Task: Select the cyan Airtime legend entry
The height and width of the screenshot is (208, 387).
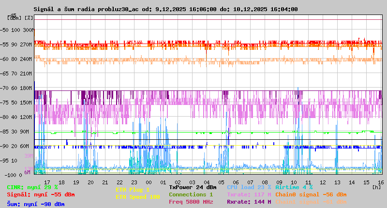Action: click(x=294, y=187)
